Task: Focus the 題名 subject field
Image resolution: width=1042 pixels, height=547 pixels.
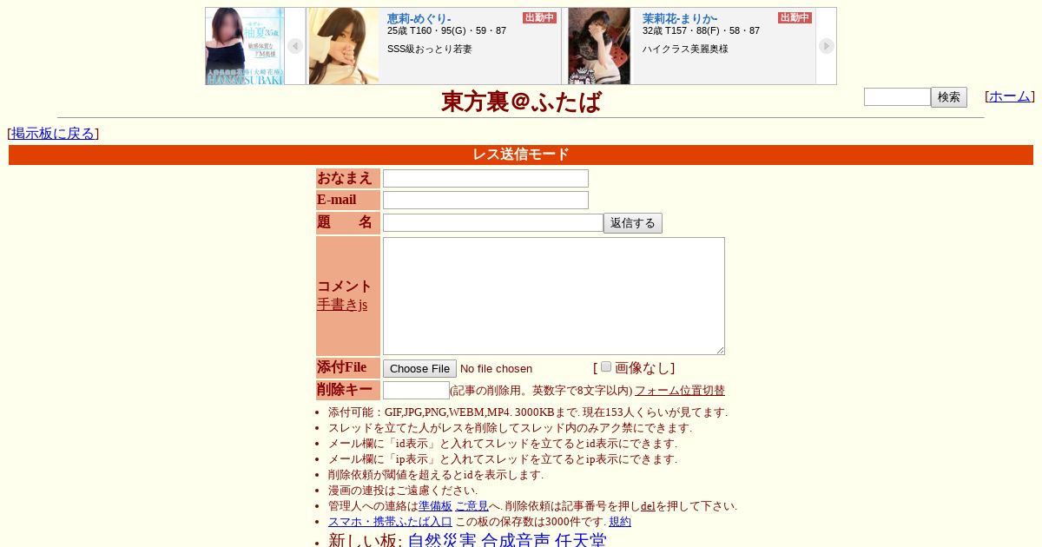Action: tap(493, 222)
